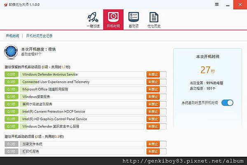Select Intel(R) HD Graphics Control Panel Service text
This screenshot has width=247, height=165.
tap(54, 119)
